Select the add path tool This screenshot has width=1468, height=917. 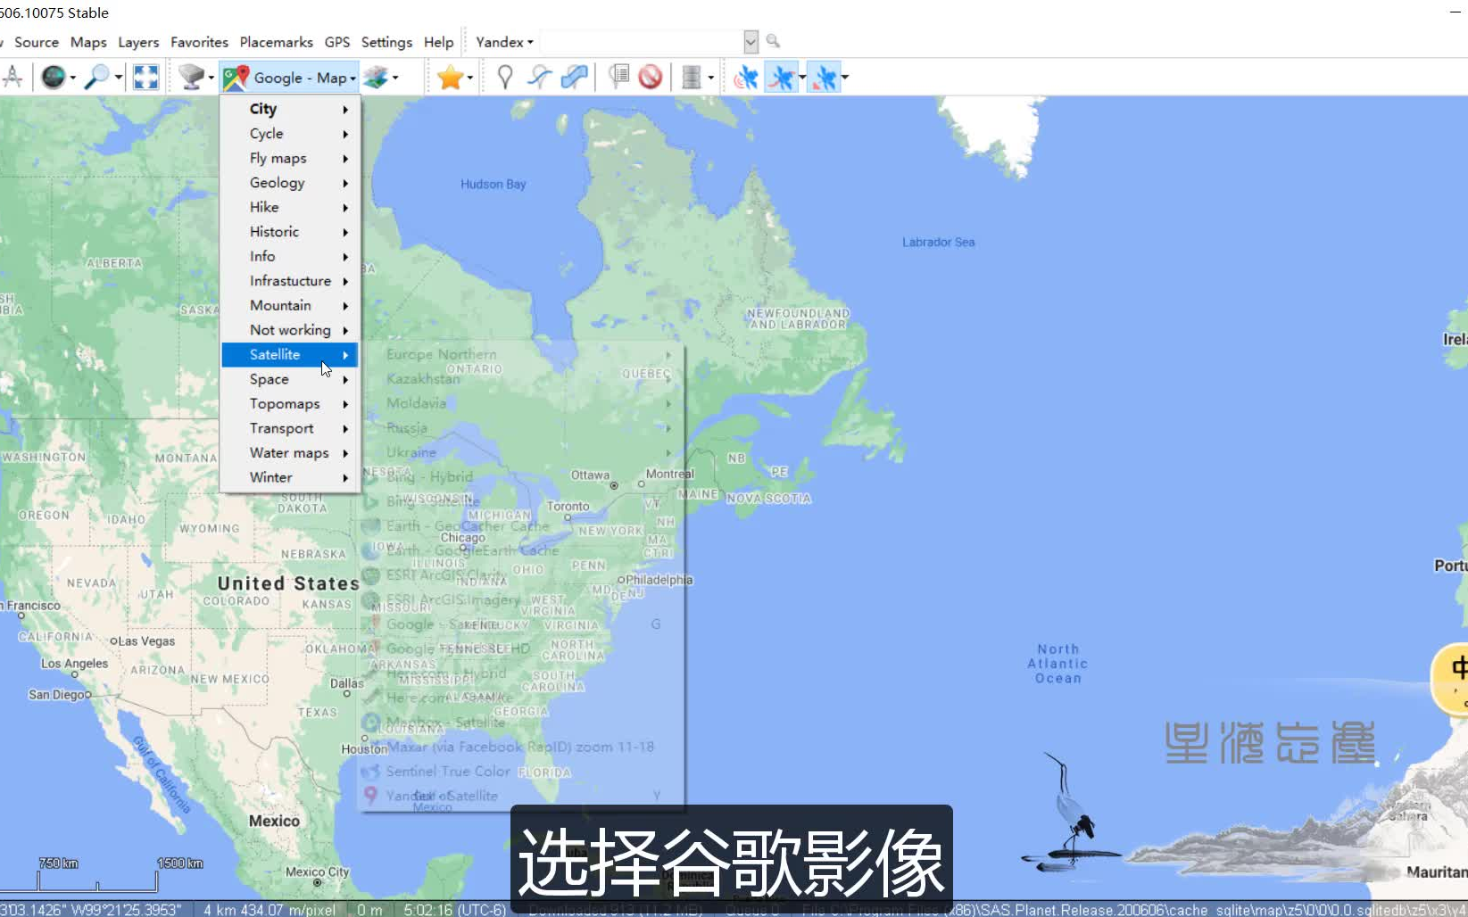[539, 78]
